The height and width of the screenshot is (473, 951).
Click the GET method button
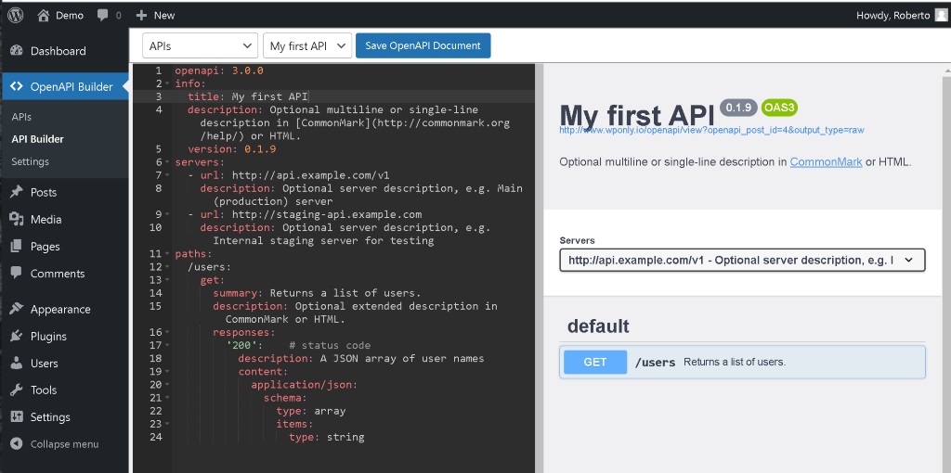pyautogui.click(x=595, y=362)
